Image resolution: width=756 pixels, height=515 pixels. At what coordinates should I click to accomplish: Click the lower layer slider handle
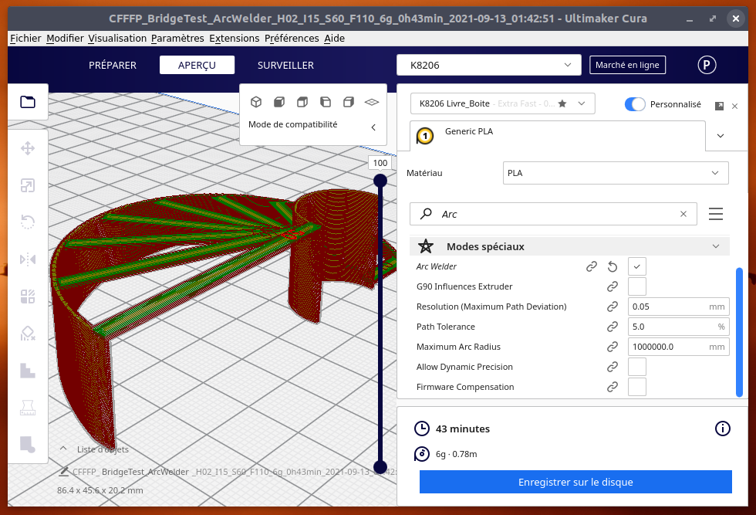(x=380, y=467)
